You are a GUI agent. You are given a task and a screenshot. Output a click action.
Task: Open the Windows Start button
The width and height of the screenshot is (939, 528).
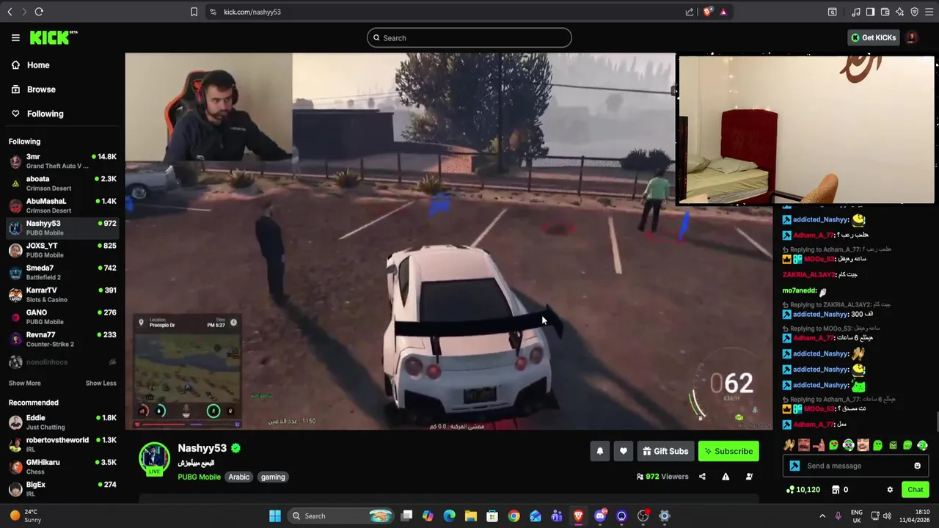[x=275, y=516]
